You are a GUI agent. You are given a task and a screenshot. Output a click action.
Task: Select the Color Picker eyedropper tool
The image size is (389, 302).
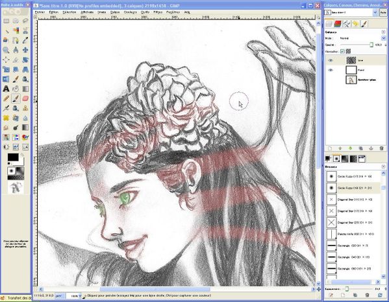[25, 40]
